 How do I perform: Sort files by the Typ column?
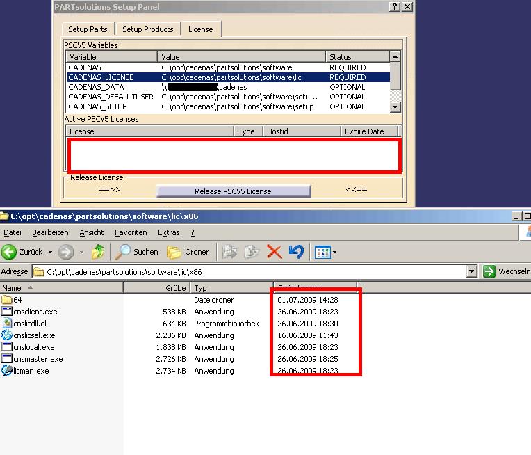(232, 288)
